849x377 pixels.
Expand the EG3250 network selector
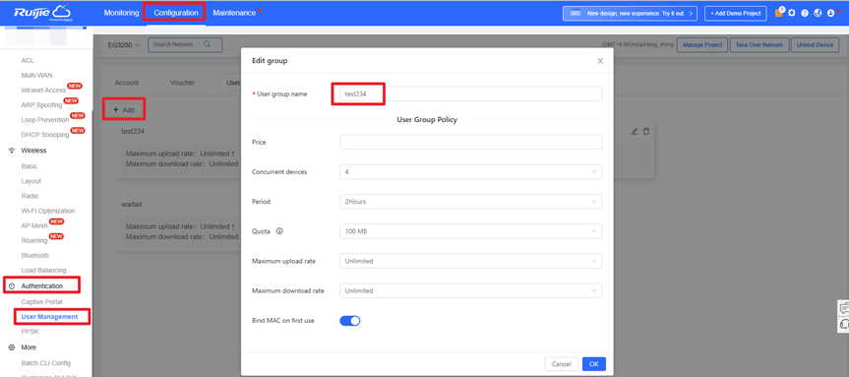[124, 45]
